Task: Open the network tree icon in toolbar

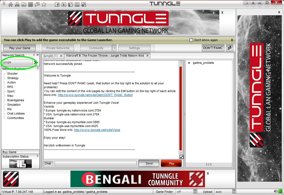Action: 17,4
